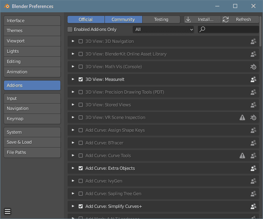263x219 pixels.
Task: Expand BTracer add-on details
Action: click(x=73, y=142)
